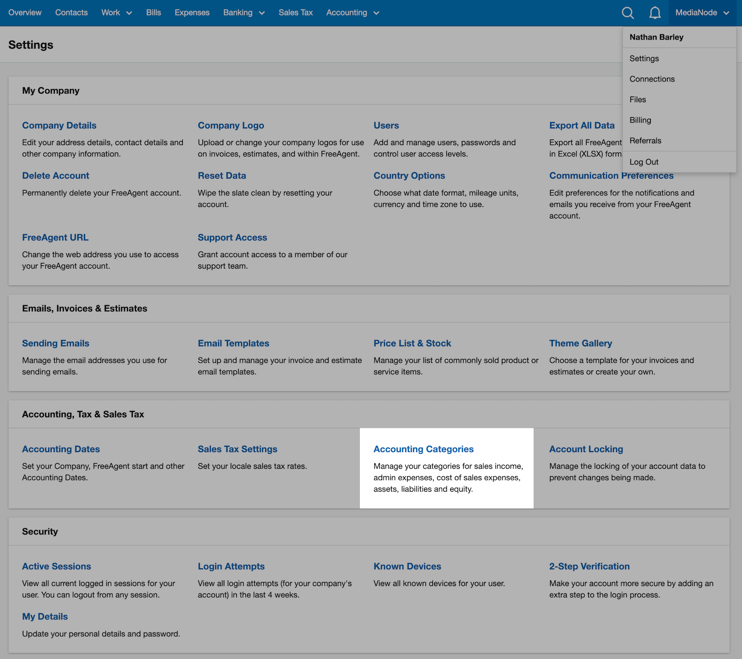View Active Sessions for your user

(x=56, y=566)
